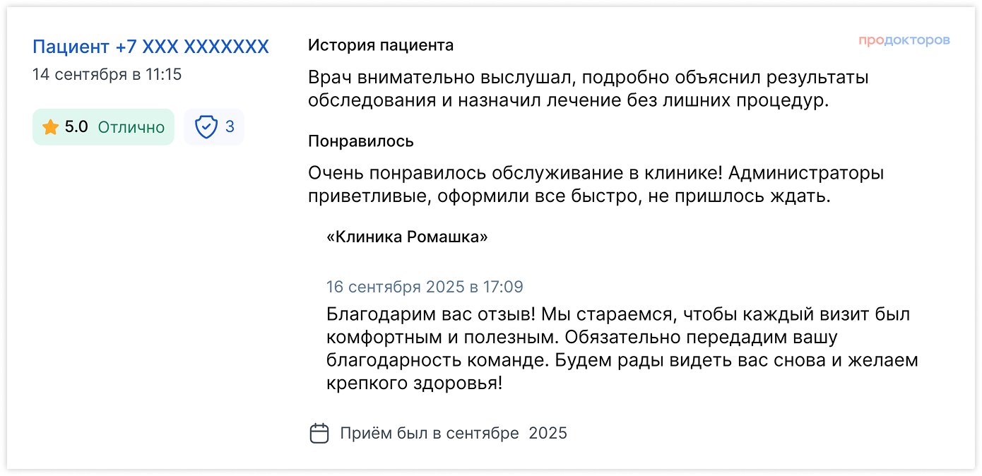
Task: Open the reply timestamp 16 сентября 2025 в 17:09
Action: pos(425,287)
